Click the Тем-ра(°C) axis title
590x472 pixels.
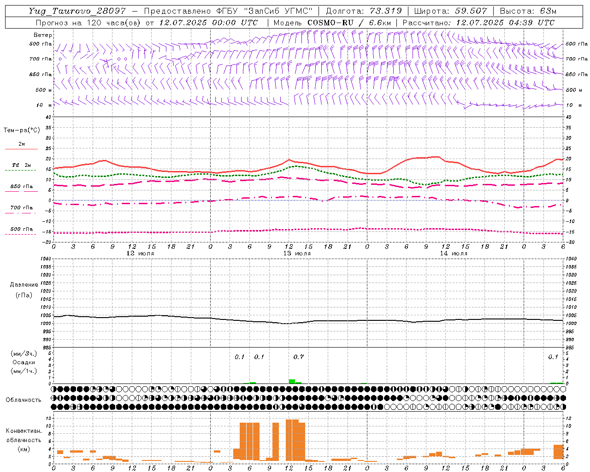[22, 130]
